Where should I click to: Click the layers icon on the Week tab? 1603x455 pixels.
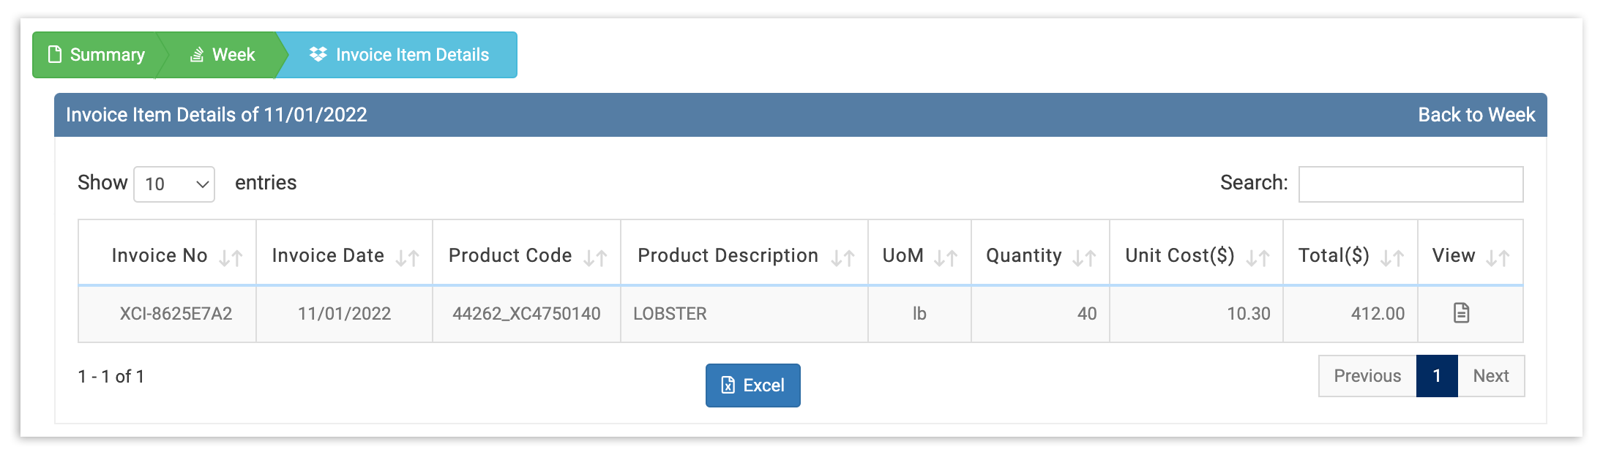[196, 54]
